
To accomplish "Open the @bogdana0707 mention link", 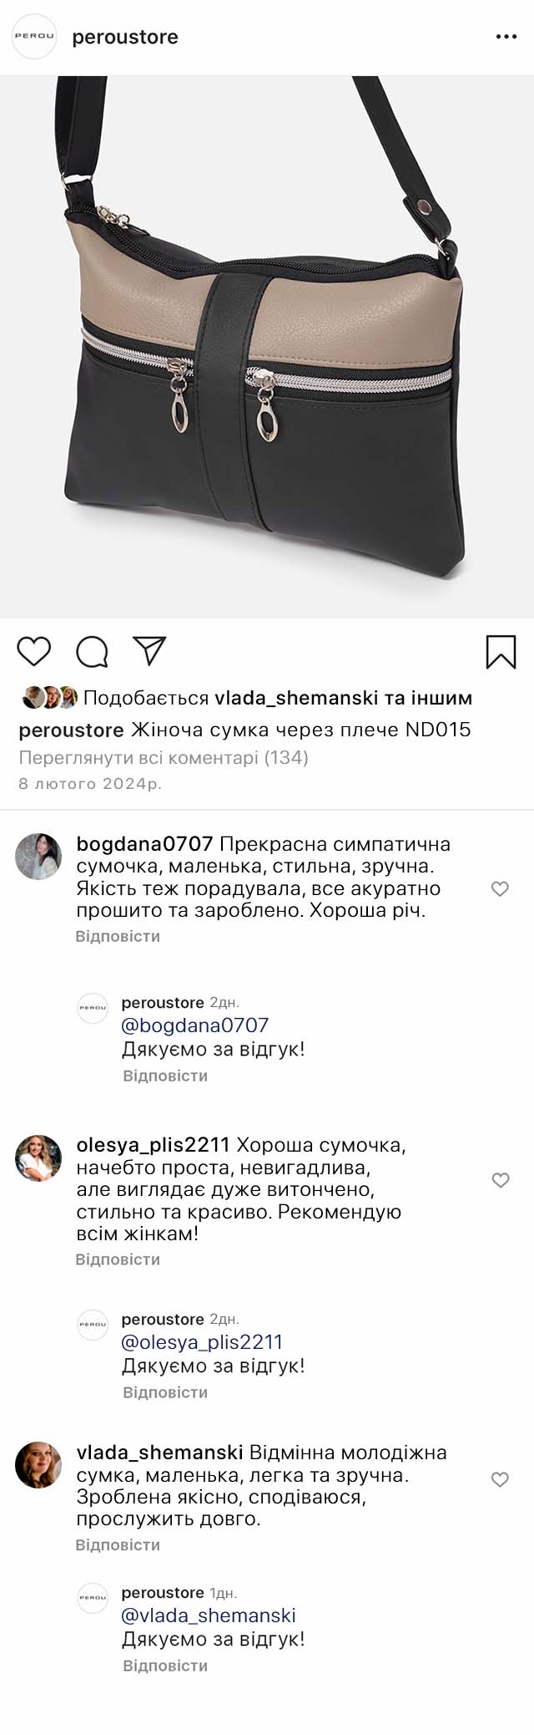I will 195,1025.
